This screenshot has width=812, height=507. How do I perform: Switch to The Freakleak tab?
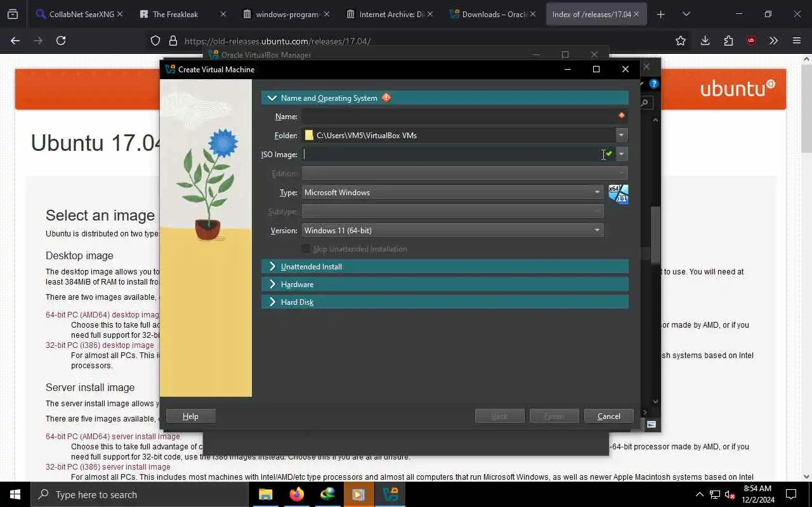(183, 14)
